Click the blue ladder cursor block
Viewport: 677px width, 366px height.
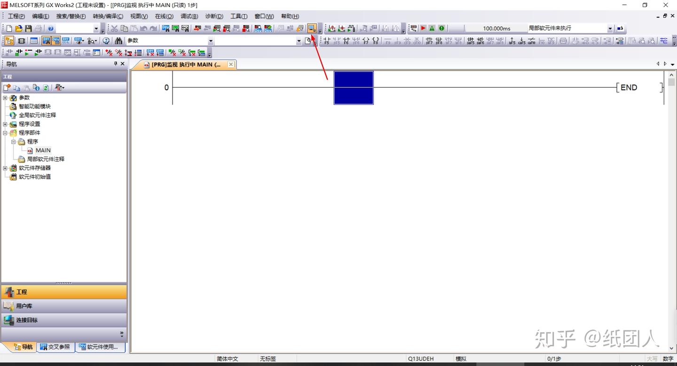click(x=354, y=88)
